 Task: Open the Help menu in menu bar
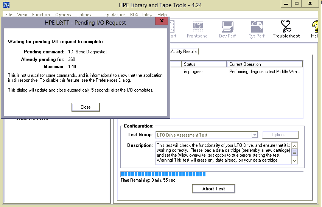click(x=162, y=15)
